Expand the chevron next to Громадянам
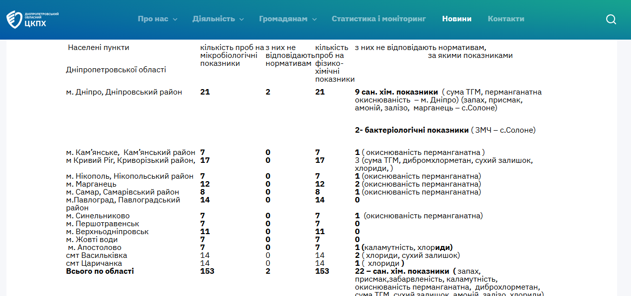Viewport: 631px width, 296px height. (x=315, y=19)
